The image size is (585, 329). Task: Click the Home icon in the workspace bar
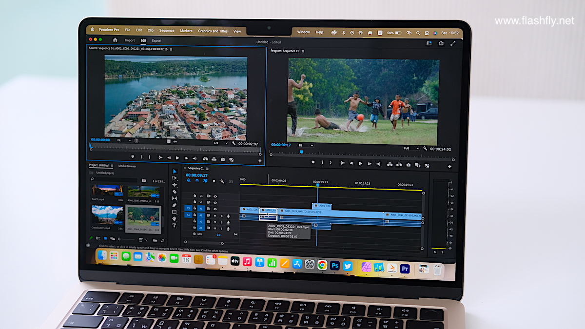click(x=115, y=40)
